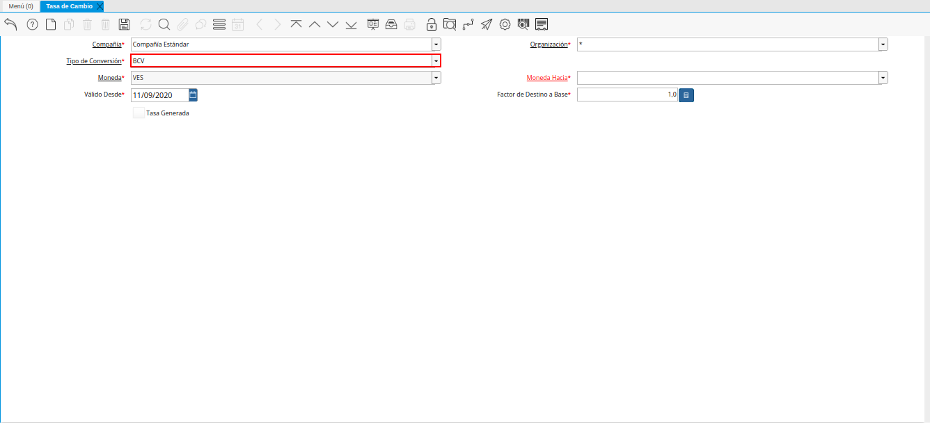Open the archive drawer icon
Image resolution: width=930 pixels, height=424 pixels.
click(391, 24)
